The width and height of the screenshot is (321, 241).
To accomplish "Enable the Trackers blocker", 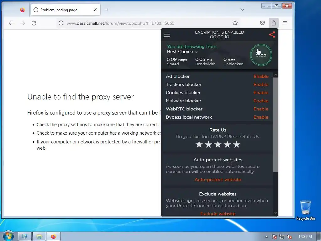I will click(261, 84).
